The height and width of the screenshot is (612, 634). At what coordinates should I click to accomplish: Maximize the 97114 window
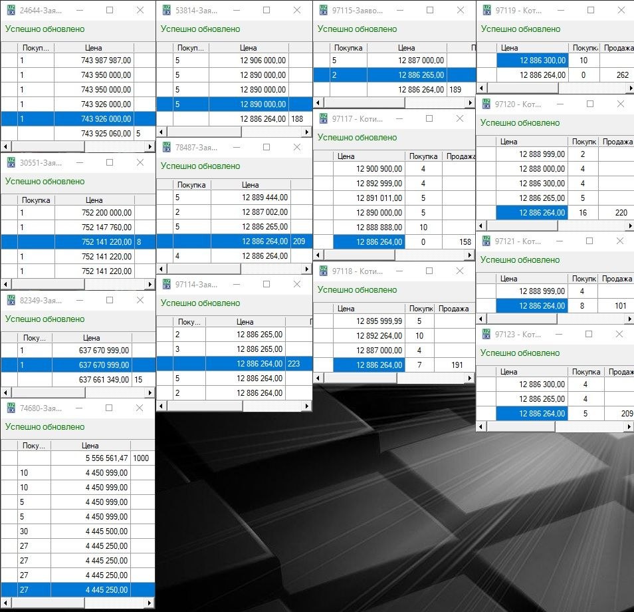click(266, 285)
